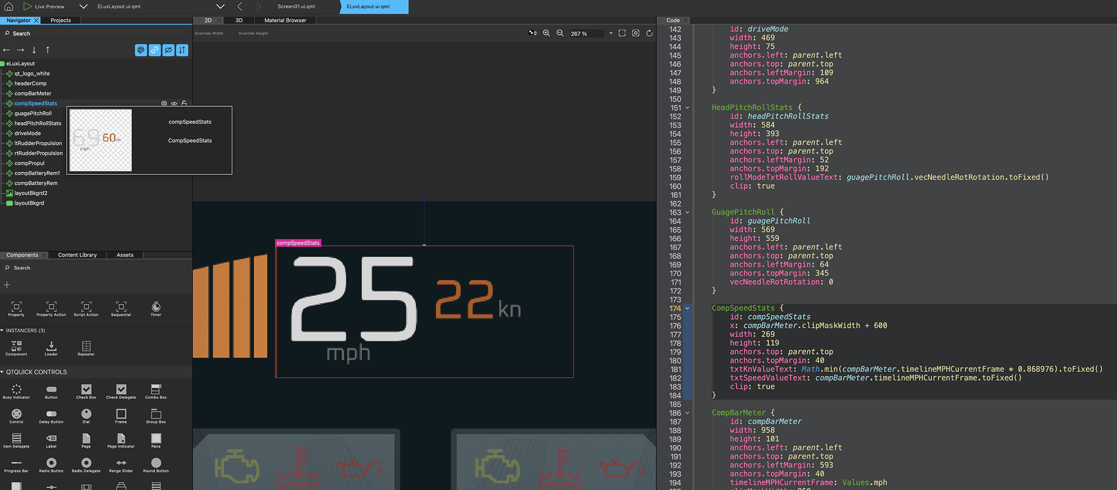Fold the CompSpeedStats code block at line 174
This screenshot has height=490, width=1117.
pyautogui.click(x=687, y=309)
